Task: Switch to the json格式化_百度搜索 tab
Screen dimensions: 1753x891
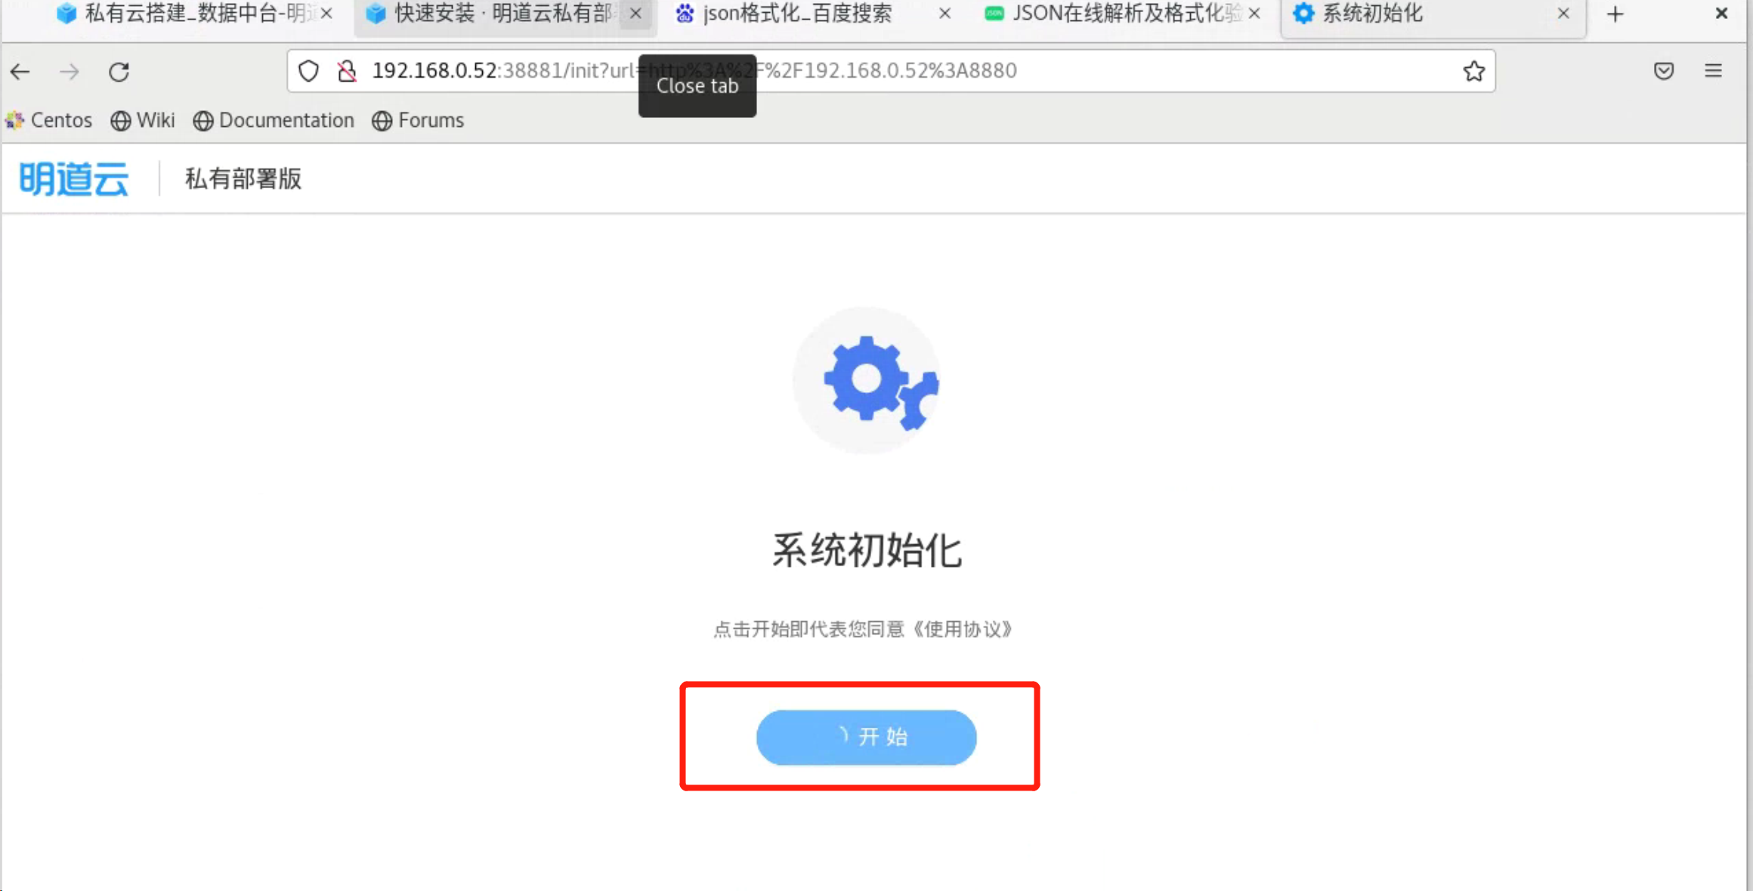Action: click(797, 14)
